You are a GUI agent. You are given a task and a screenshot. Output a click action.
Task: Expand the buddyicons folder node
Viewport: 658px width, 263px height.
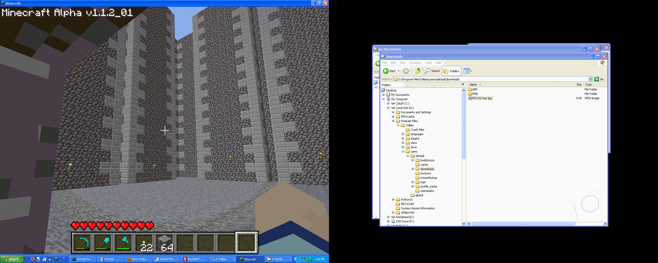click(413, 160)
